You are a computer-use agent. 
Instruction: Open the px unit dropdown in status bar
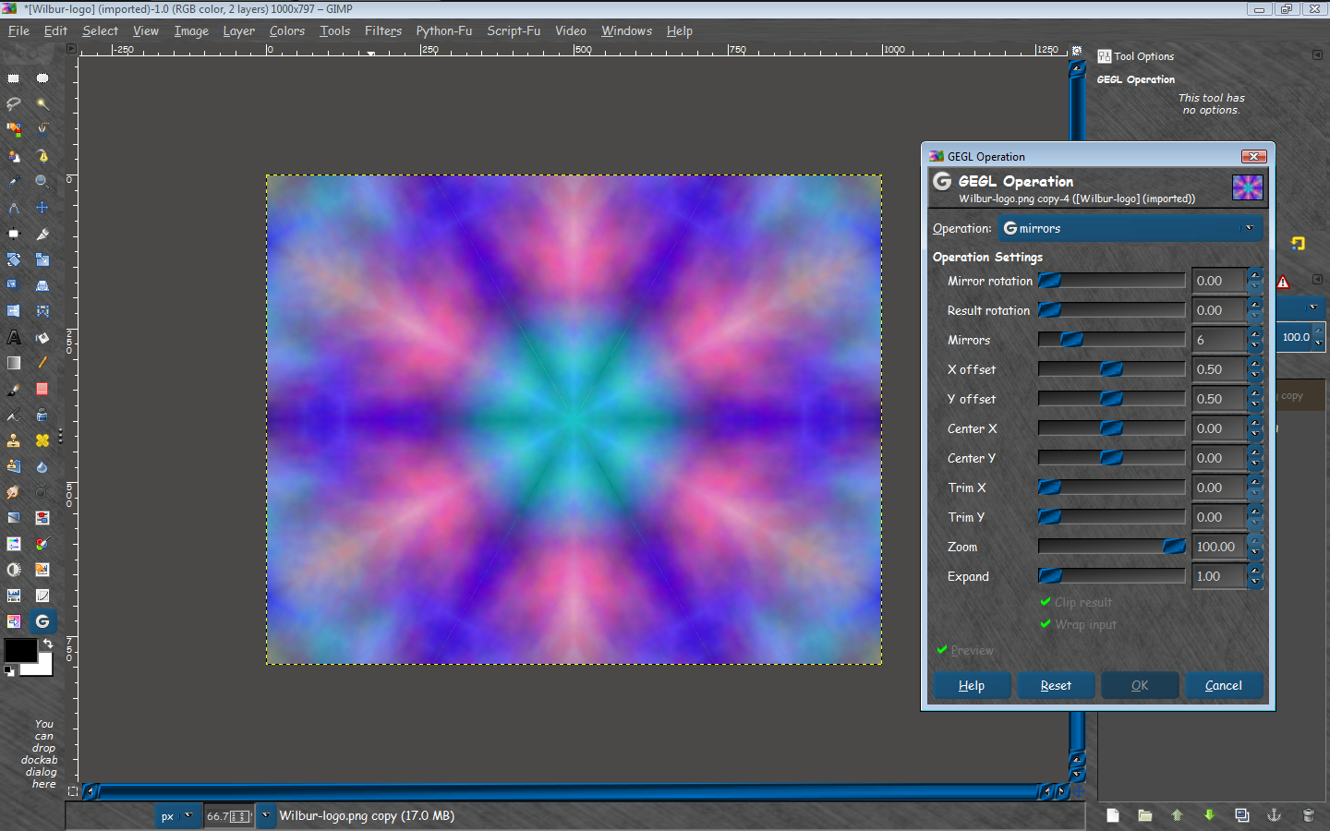pyautogui.click(x=177, y=816)
